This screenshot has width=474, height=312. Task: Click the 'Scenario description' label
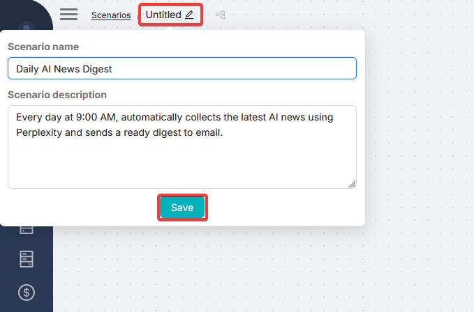[57, 95]
